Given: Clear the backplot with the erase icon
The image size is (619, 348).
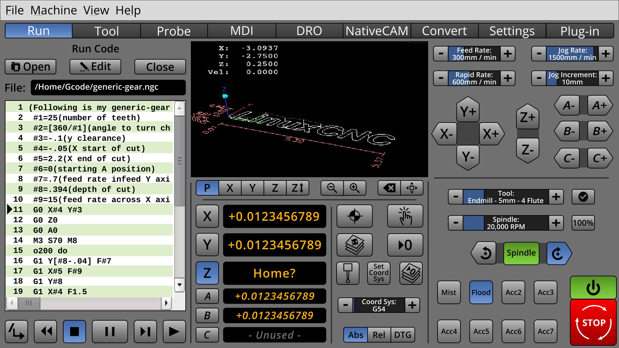Looking at the screenshot, I should tap(389, 188).
